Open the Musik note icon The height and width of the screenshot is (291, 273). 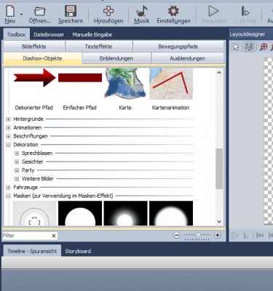(x=142, y=11)
